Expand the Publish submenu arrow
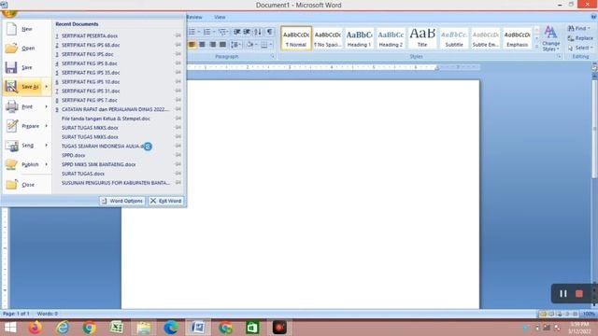Screen dimensions: 598x336 (x=47, y=164)
